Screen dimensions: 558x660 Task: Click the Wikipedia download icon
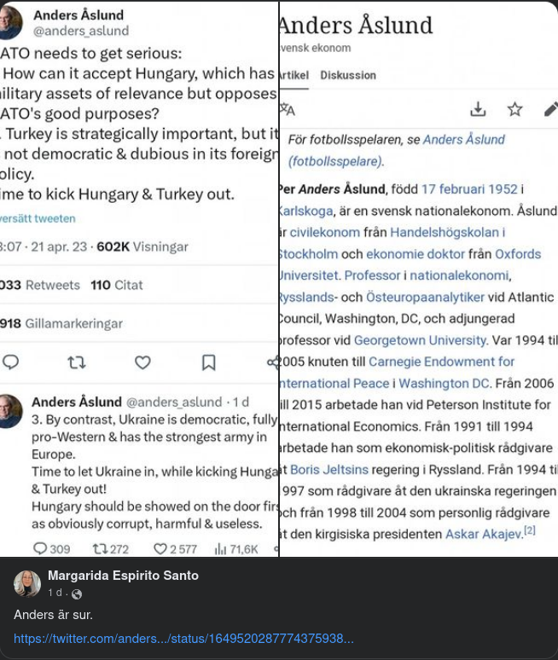click(478, 109)
